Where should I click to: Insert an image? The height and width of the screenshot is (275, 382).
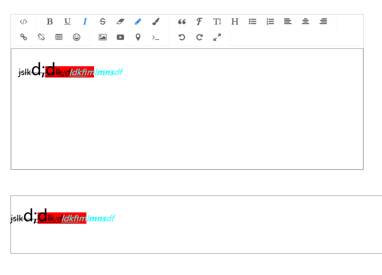pyautogui.click(x=103, y=37)
